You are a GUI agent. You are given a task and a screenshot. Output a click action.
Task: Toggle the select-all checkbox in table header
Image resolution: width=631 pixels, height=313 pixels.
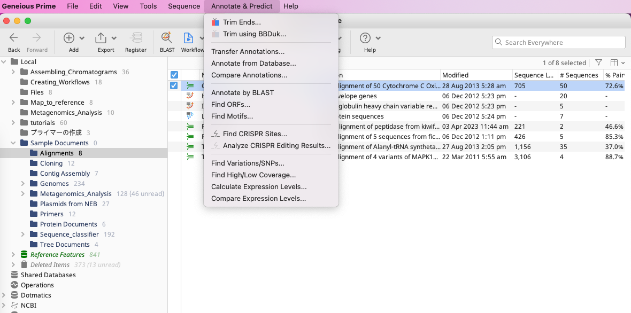(x=174, y=75)
